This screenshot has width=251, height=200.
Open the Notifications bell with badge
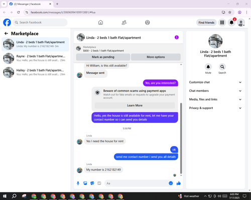(231, 22)
